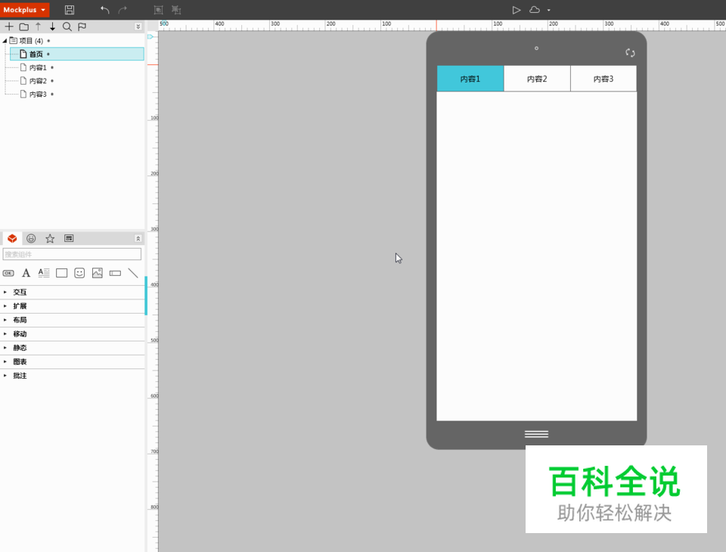Click the search magnifier in project panel
The image size is (726, 552).
click(67, 26)
